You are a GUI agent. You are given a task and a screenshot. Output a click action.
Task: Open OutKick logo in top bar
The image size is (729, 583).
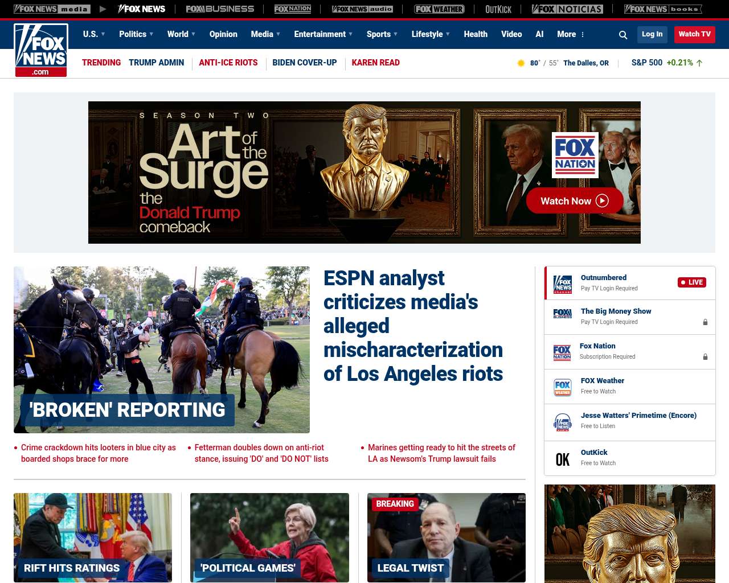pos(498,9)
